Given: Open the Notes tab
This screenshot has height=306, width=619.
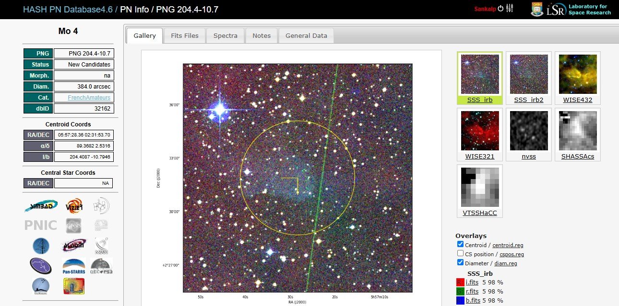Looking at the screenshot, I should pyautogui.click(x=262, y=35).
